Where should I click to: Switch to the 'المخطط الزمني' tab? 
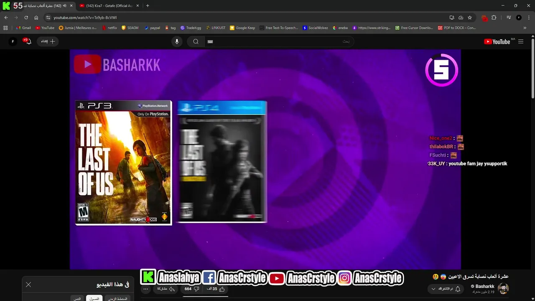[x=117, y=298]
